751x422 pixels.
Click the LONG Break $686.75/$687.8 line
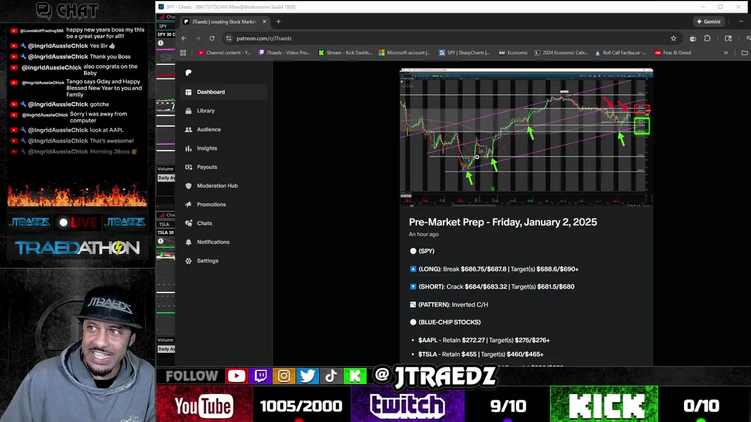click(x=494, y=269)
